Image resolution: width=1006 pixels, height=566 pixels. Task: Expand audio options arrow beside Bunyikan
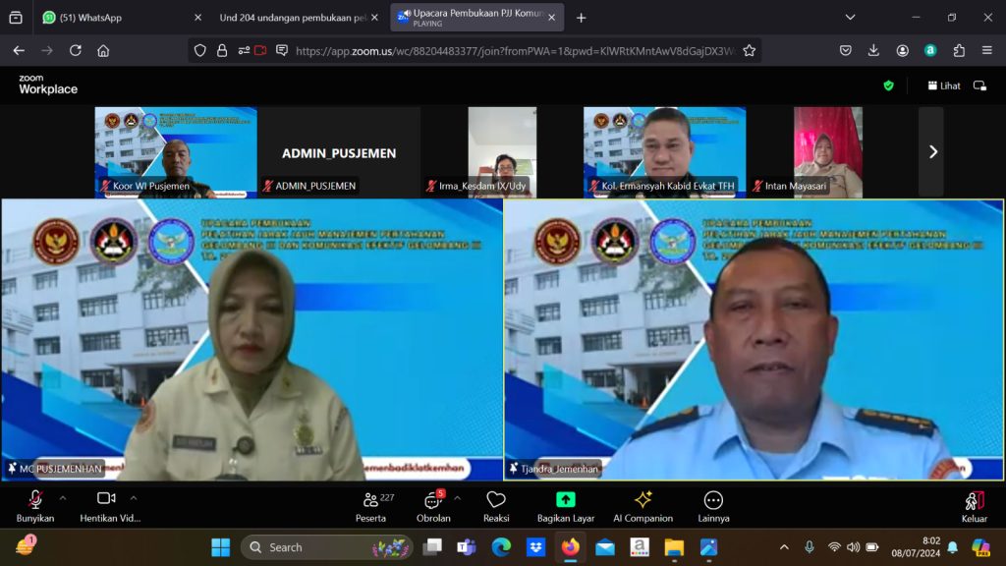[62, 497]
